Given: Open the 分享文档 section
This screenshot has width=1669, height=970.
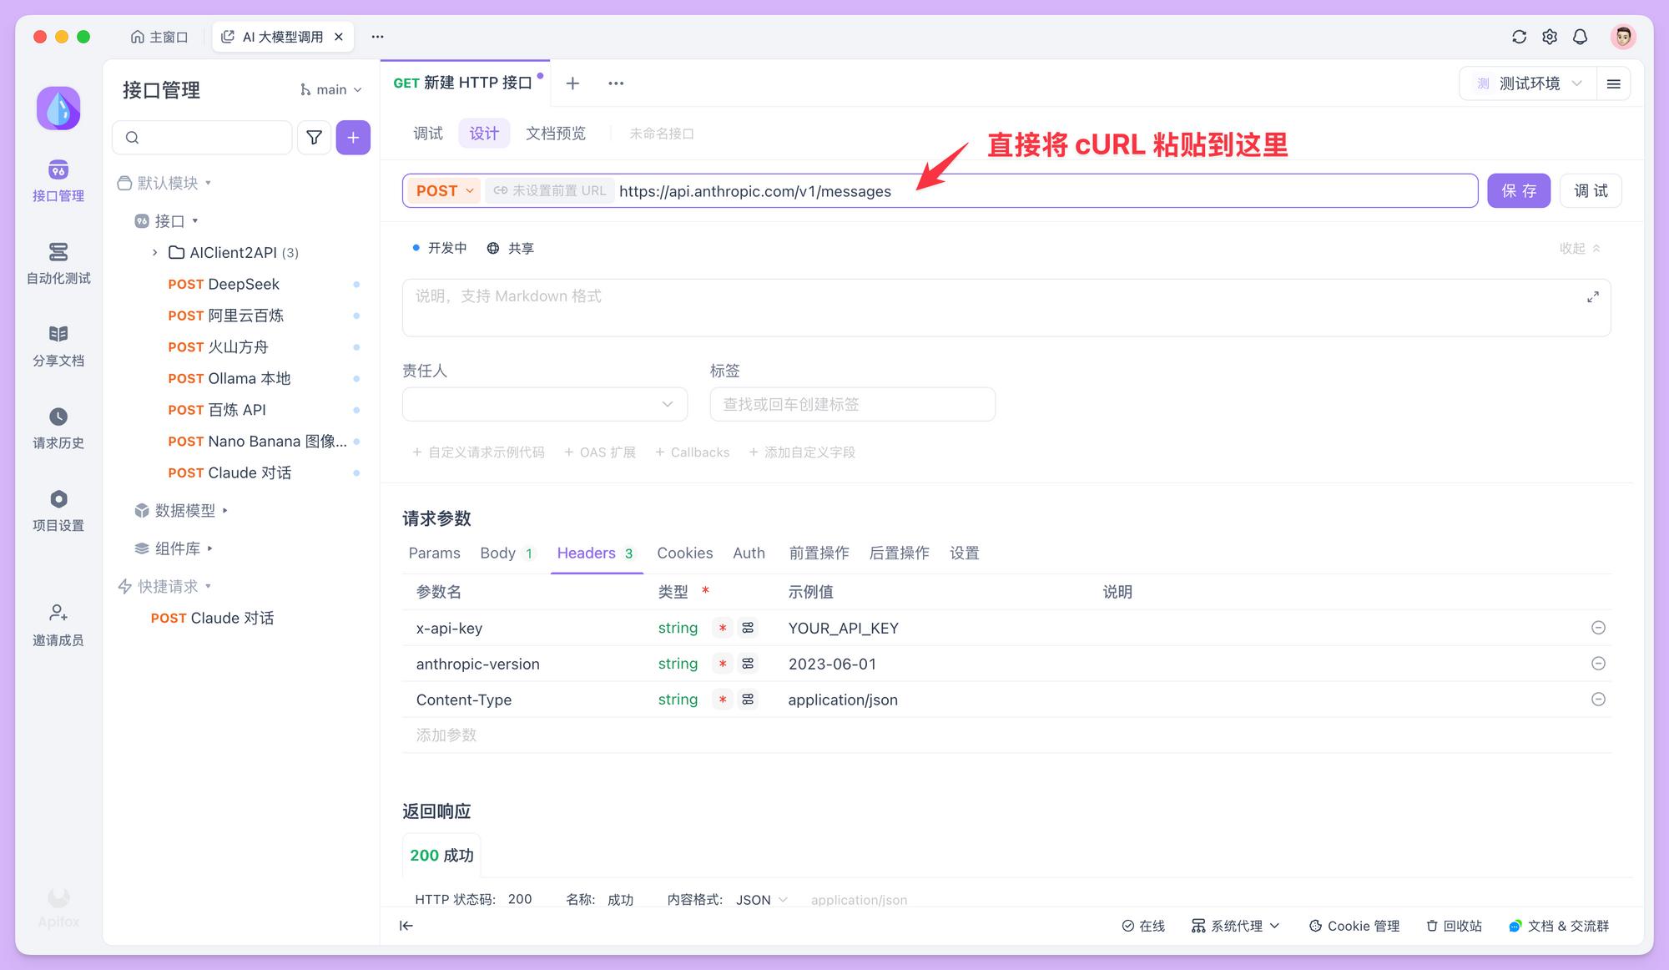Looking at the screenshot, I should (58, 345).
